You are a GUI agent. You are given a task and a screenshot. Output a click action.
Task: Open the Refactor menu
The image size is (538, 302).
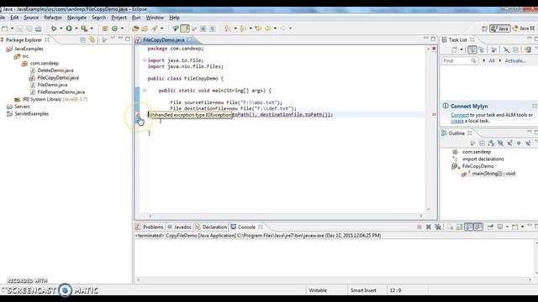coord(53,18)
